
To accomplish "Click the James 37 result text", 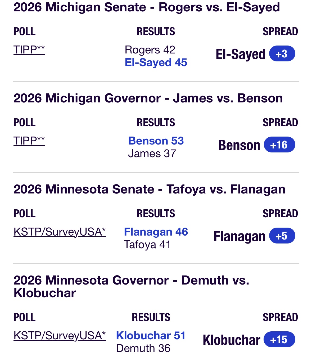I will tap(152, 154).
